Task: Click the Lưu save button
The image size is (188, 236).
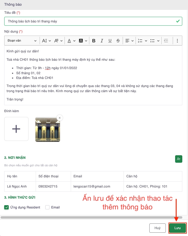Action: [x=178, y=228]
